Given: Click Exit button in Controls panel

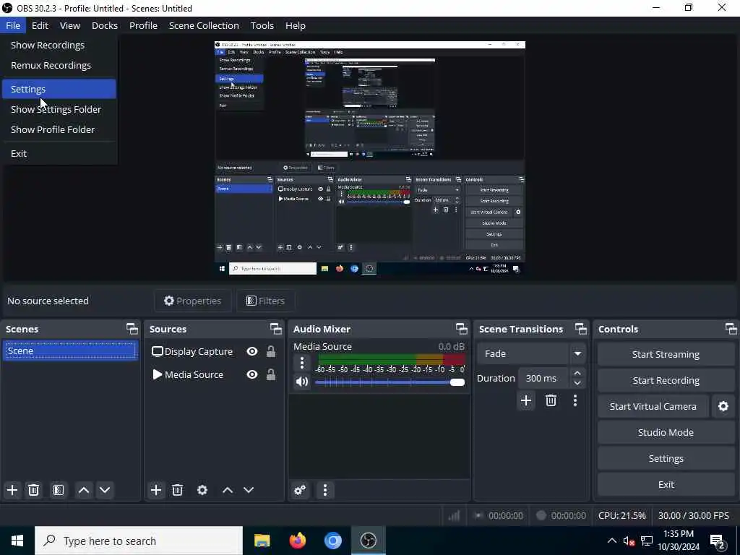Looking at the screenshot, I should (x=666, y=485).
